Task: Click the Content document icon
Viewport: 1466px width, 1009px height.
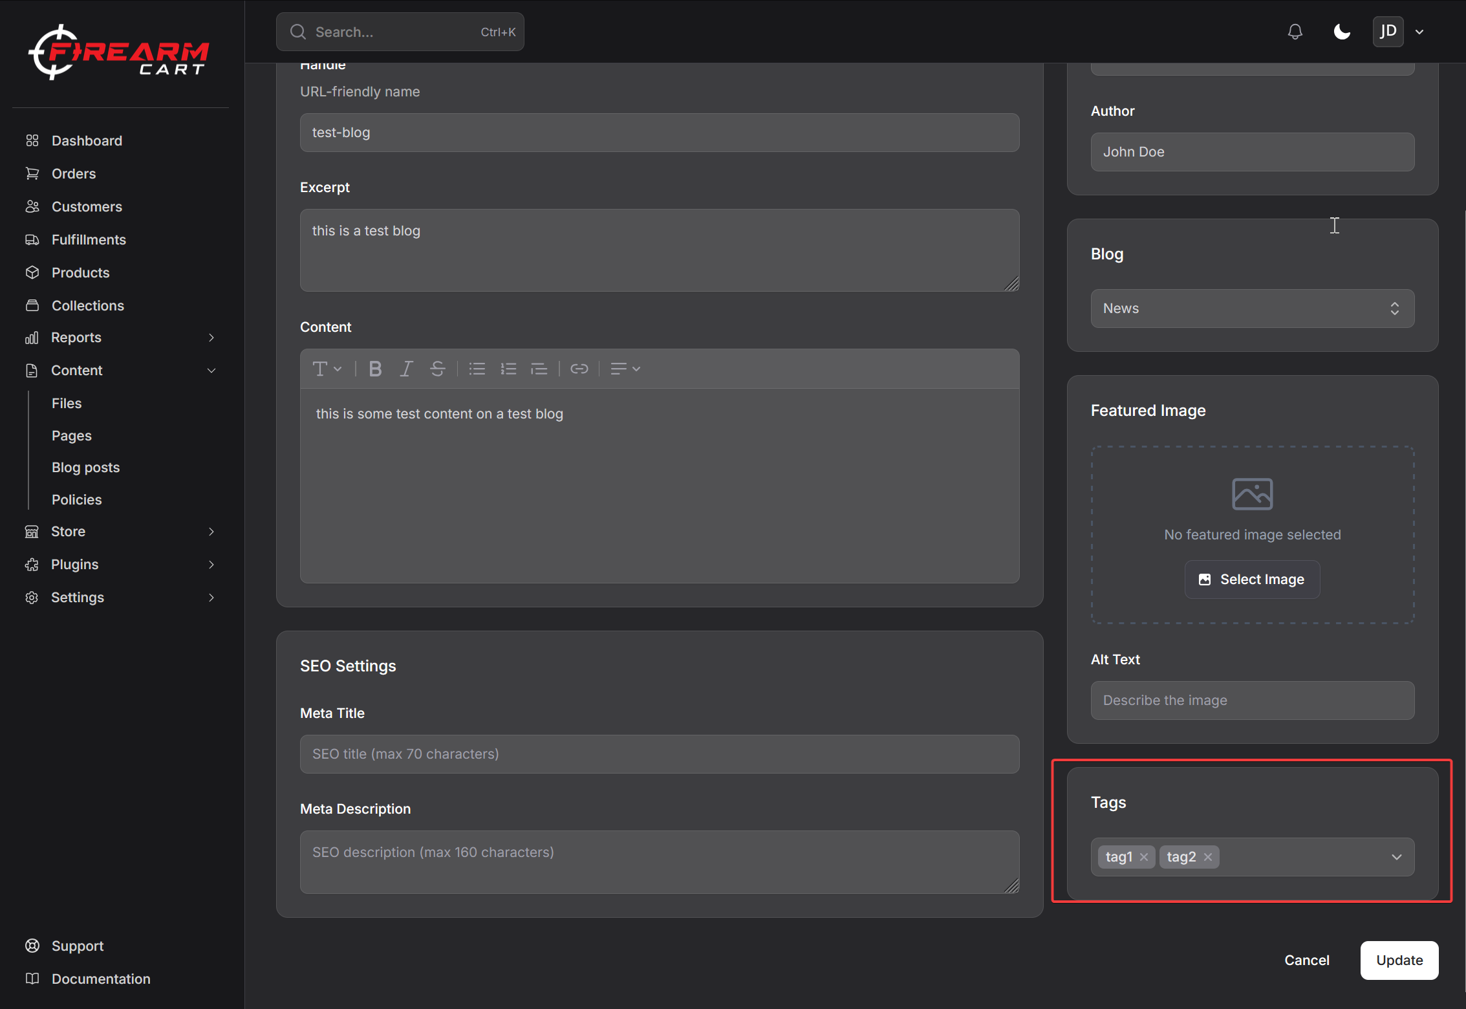Action: 32,371
